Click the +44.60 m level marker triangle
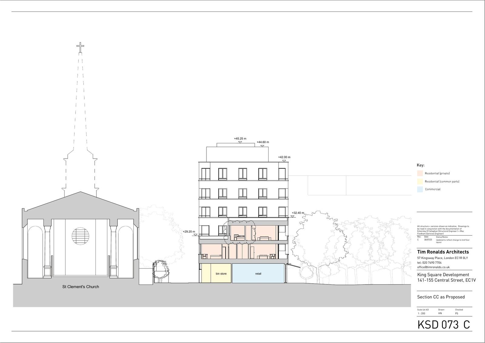This screenshot has width=485, height=343. coord(263,146)
